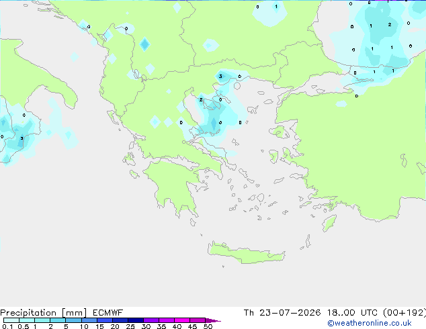The width and height of the screenshot is (426, 329).
Task: Click the 0.1–0.5 mm legend swatch
Action: (x=11, y=320)
